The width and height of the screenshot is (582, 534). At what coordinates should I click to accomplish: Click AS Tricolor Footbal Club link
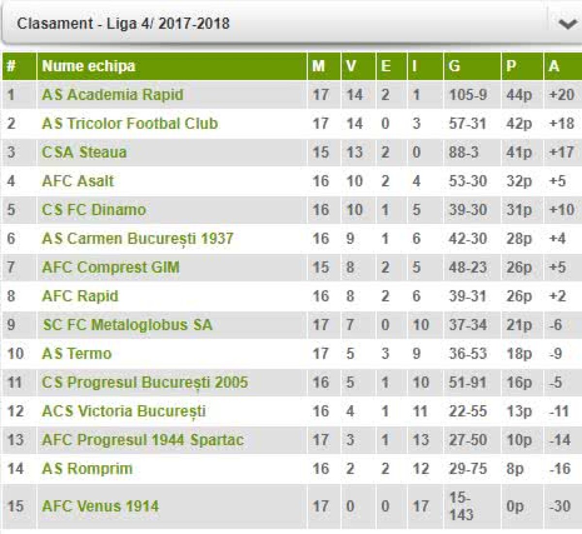tap(129, 124)
